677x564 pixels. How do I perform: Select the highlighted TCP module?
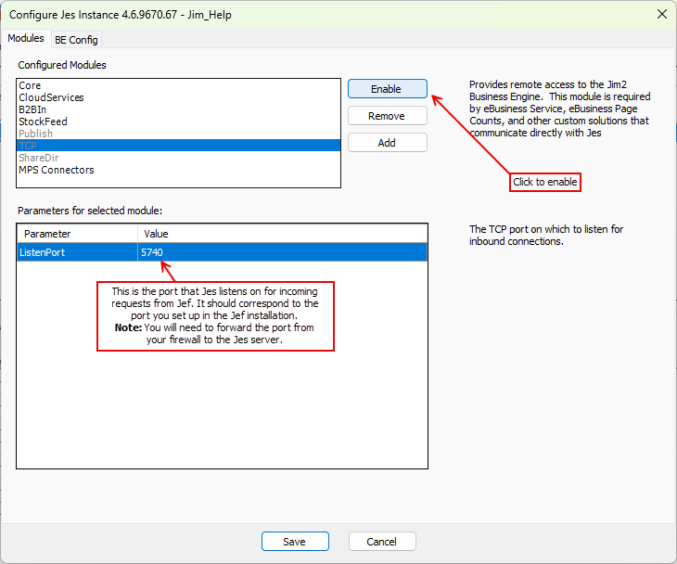coord(178,146)
